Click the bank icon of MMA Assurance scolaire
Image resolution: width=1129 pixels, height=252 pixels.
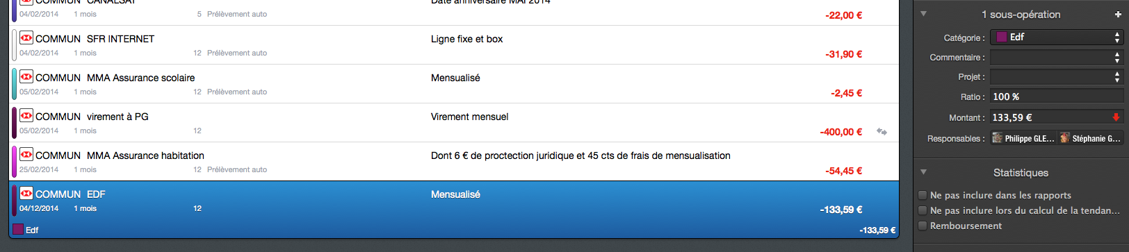26,76
